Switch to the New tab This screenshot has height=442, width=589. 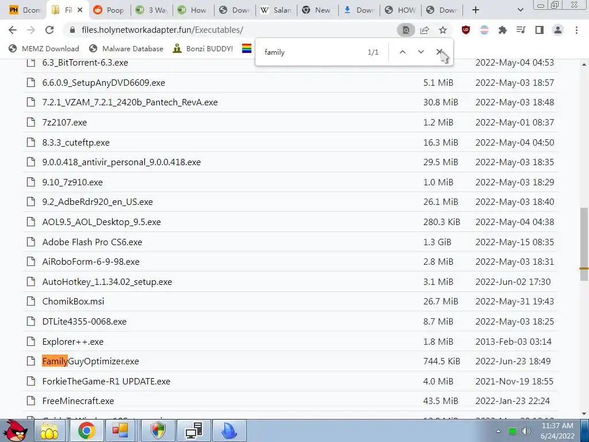click(x=318, y=10)
